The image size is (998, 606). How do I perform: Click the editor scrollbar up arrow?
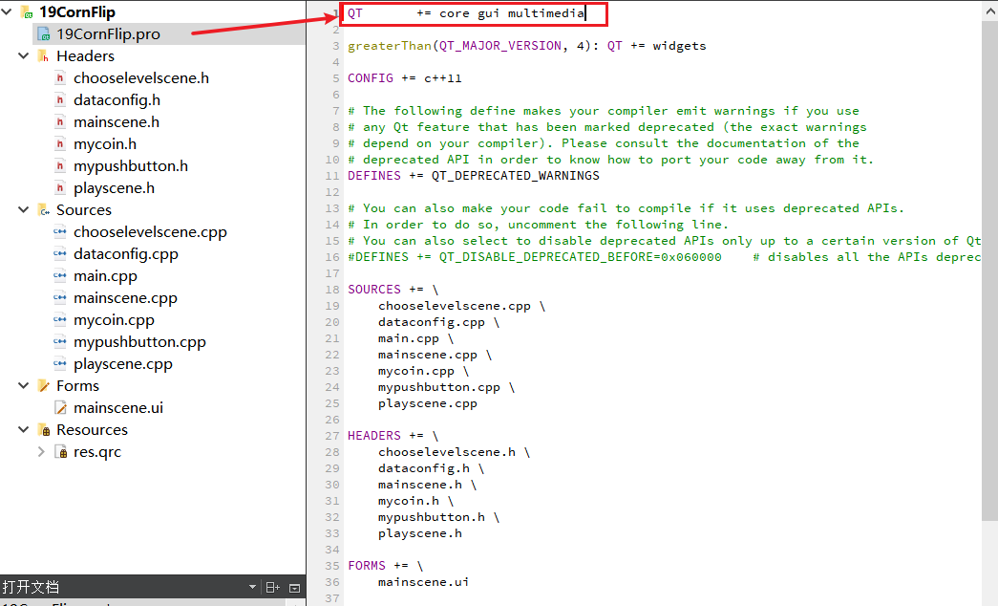pyautogui.click(x=991, y=11)
